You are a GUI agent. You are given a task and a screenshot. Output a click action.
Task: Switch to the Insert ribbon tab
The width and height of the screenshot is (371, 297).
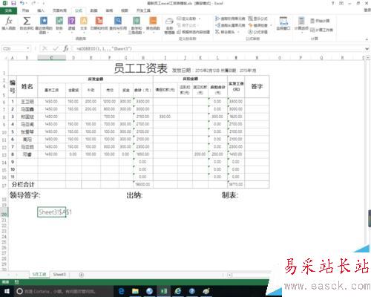41,10
